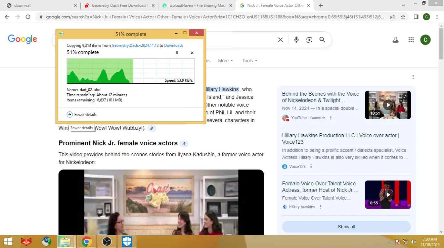Start a voice search with the microphone

tap(296, 40)
